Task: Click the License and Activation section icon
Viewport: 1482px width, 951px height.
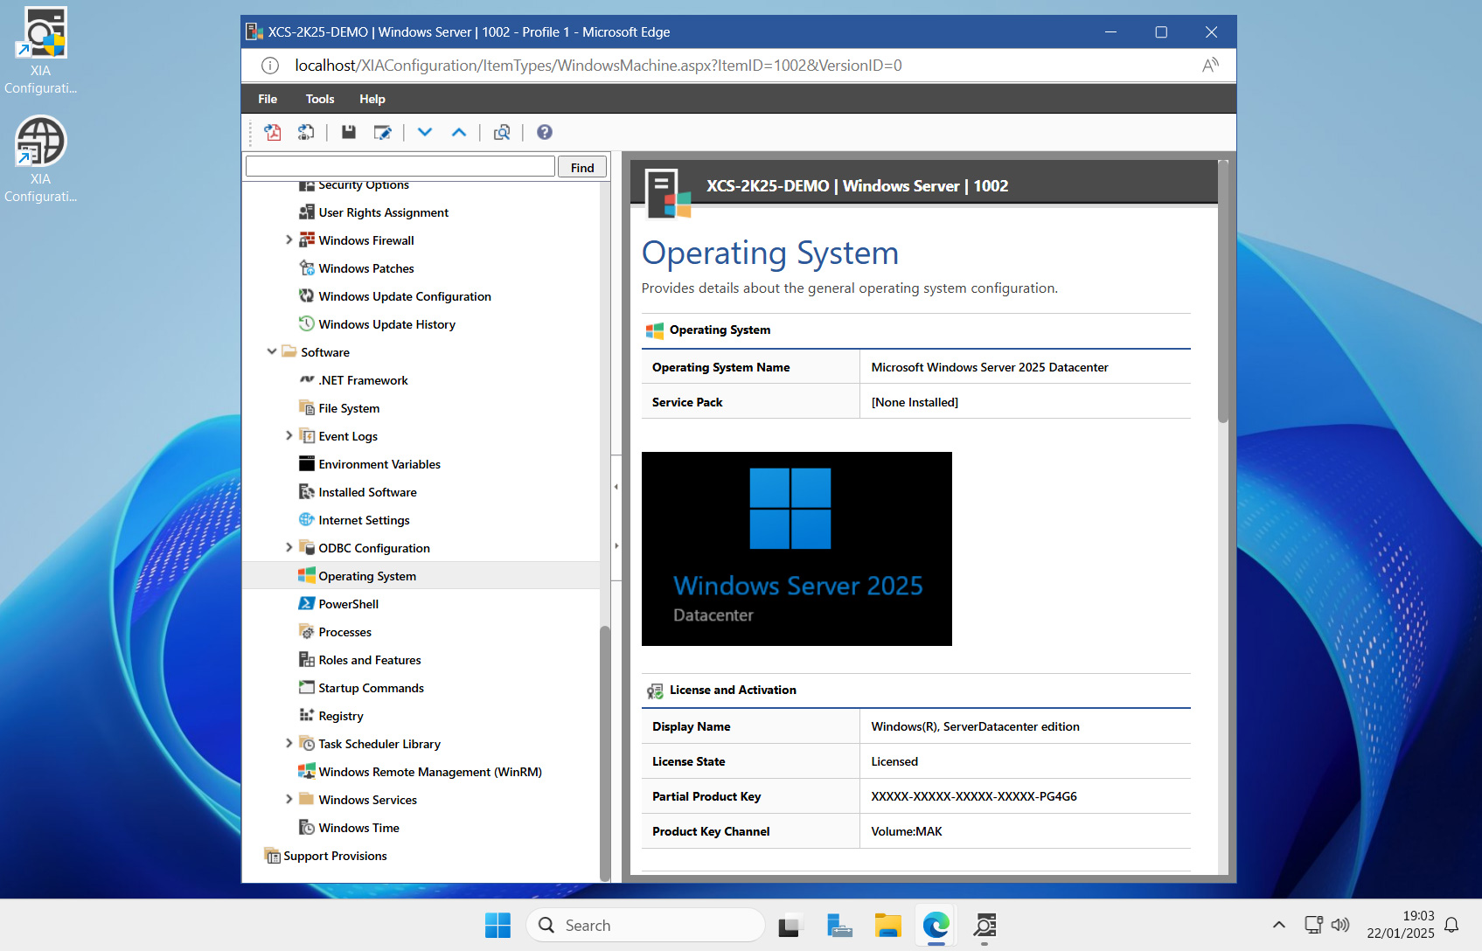Action: click(655, 691)
